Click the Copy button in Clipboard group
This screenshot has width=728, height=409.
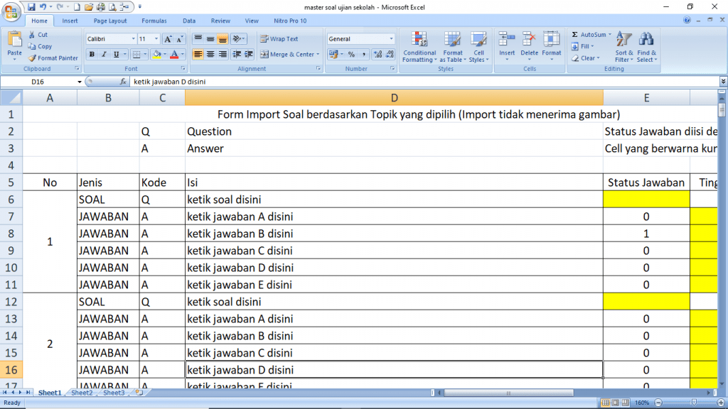(40, 46)
